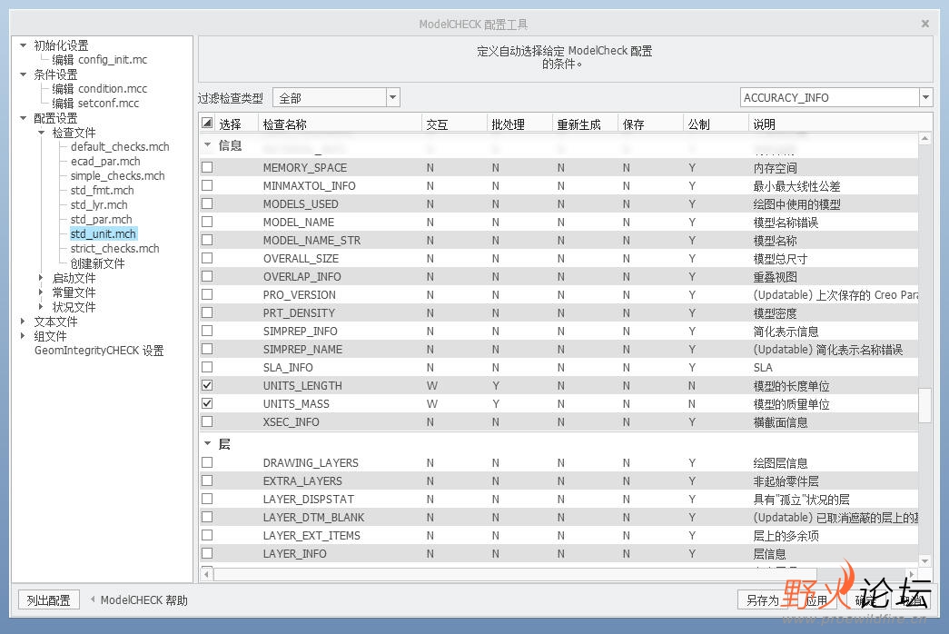Check the MODEL_NAME row checkbox
949x634 pixels.
[x=207, y=222]
